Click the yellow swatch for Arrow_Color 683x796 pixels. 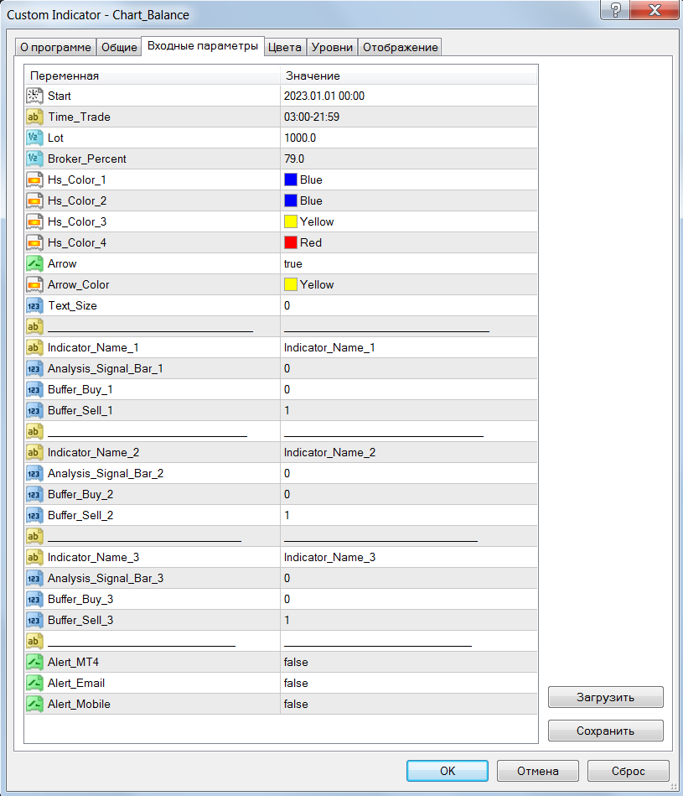(x=291, y=285)
